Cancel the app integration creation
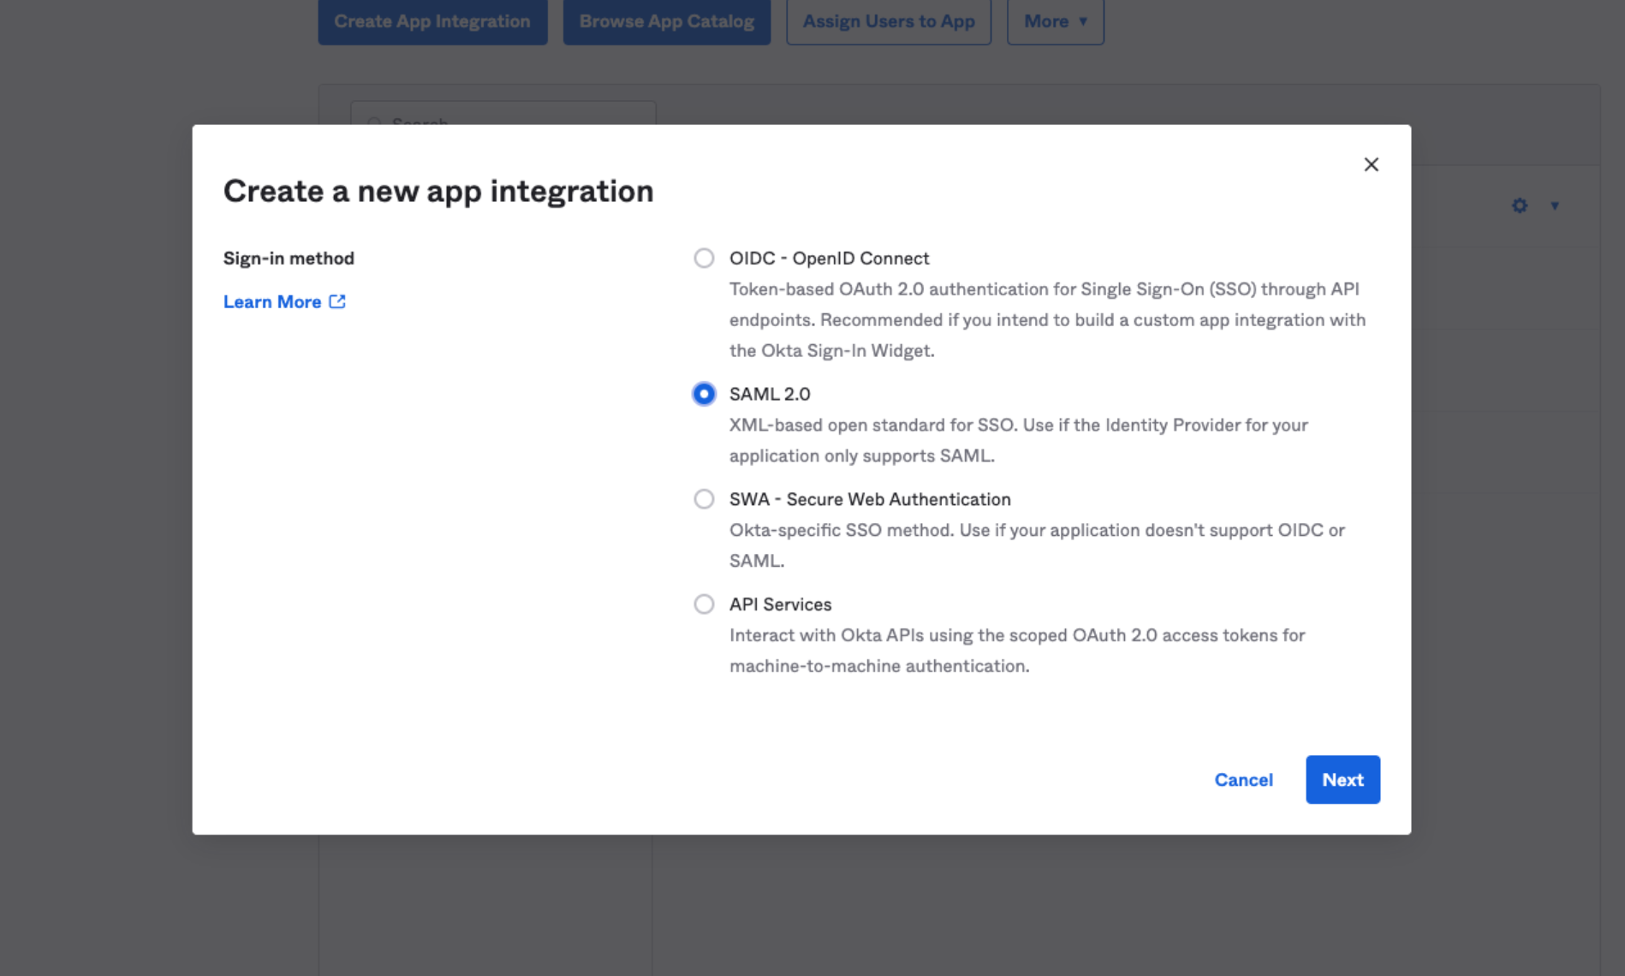This screenshot has width=1625, height=976. pos(1243,780)
